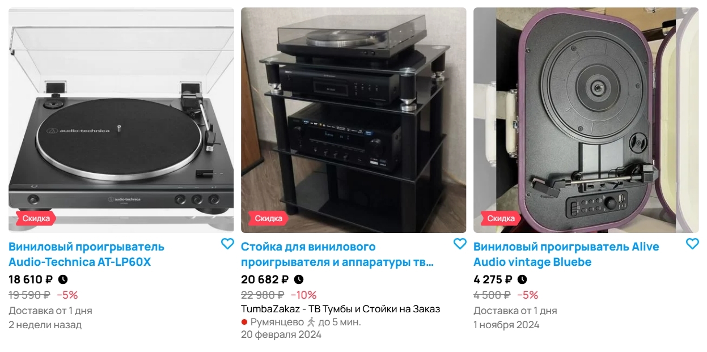
Task: Click Скидка badge on stand photo
Action: [x=268, y=218]
